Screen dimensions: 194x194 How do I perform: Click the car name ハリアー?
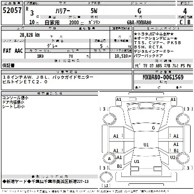click(63, 11)
